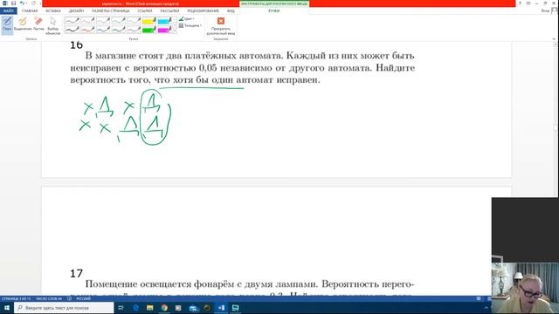Image resolution: width=559 pixels, height=314 pixels.
Task: Collapse the ribbon with the chevron arrow
Action: (554, 38)
